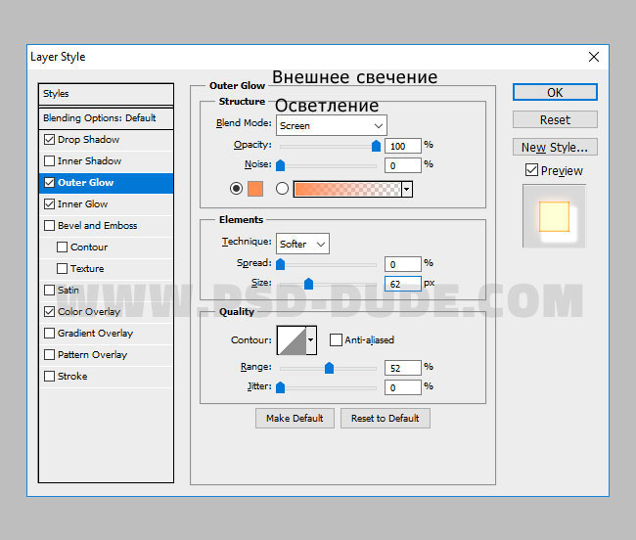Click the orange-to-transparent gradient bar

pos(347,190)
